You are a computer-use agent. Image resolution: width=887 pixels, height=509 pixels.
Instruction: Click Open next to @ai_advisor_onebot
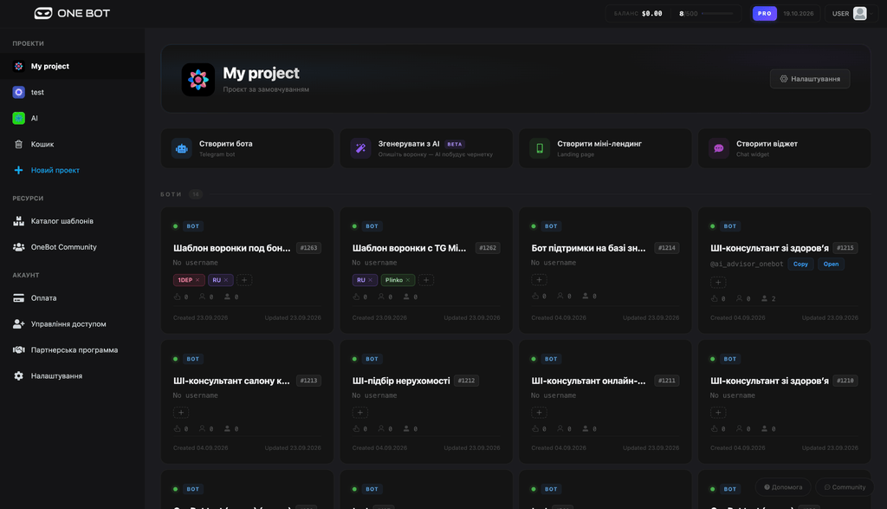pyautogui.click(x=831, y=264)
